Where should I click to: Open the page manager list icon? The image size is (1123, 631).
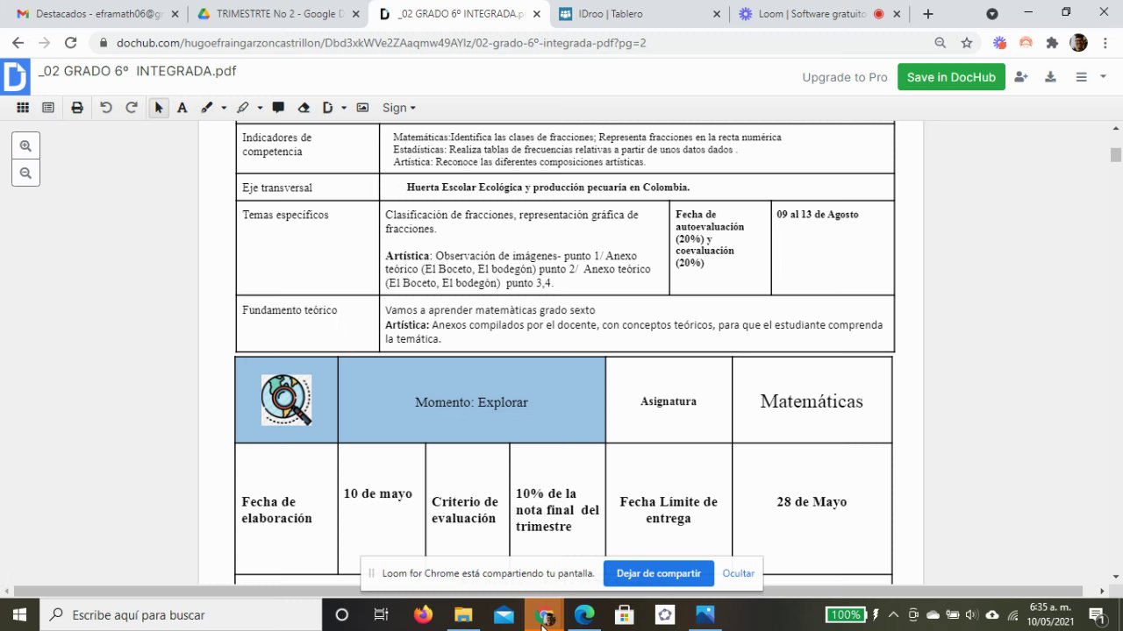[48, 108]
